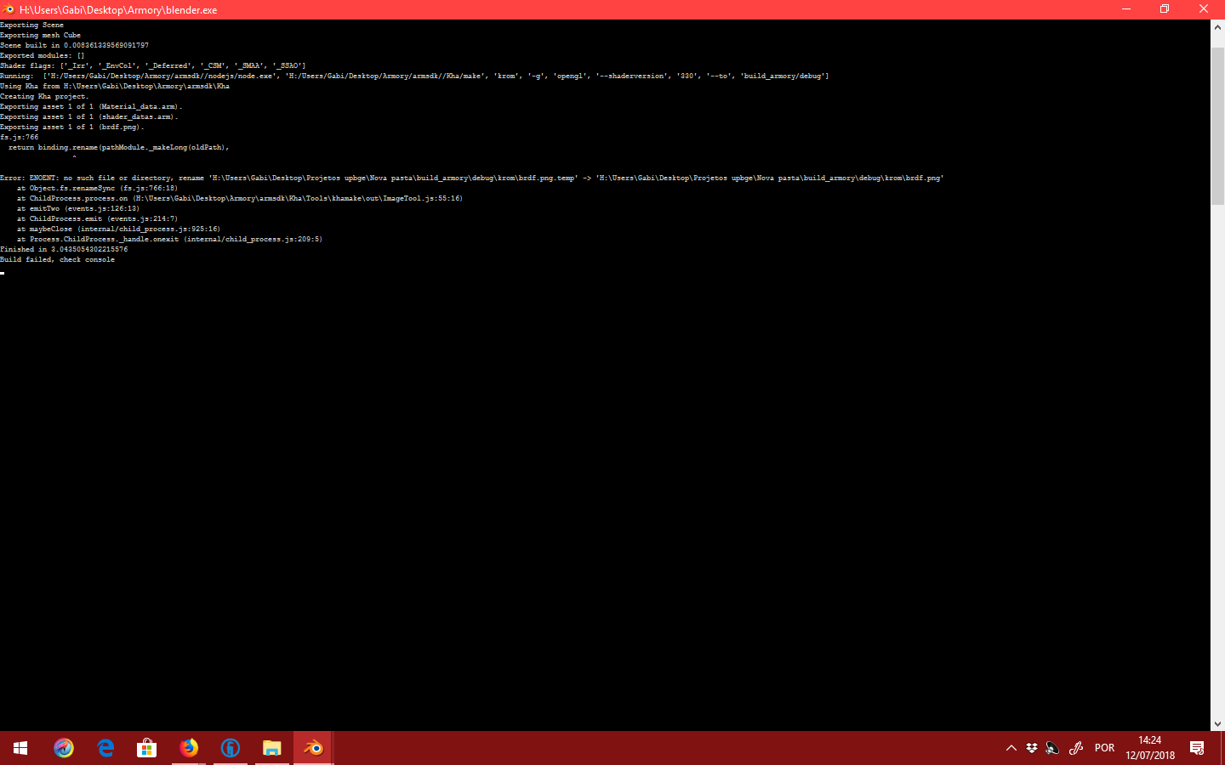The width and height of the screenshot is (1225, 765).
Task: Select the Blender taskbar button
Action: pos(314,748)
